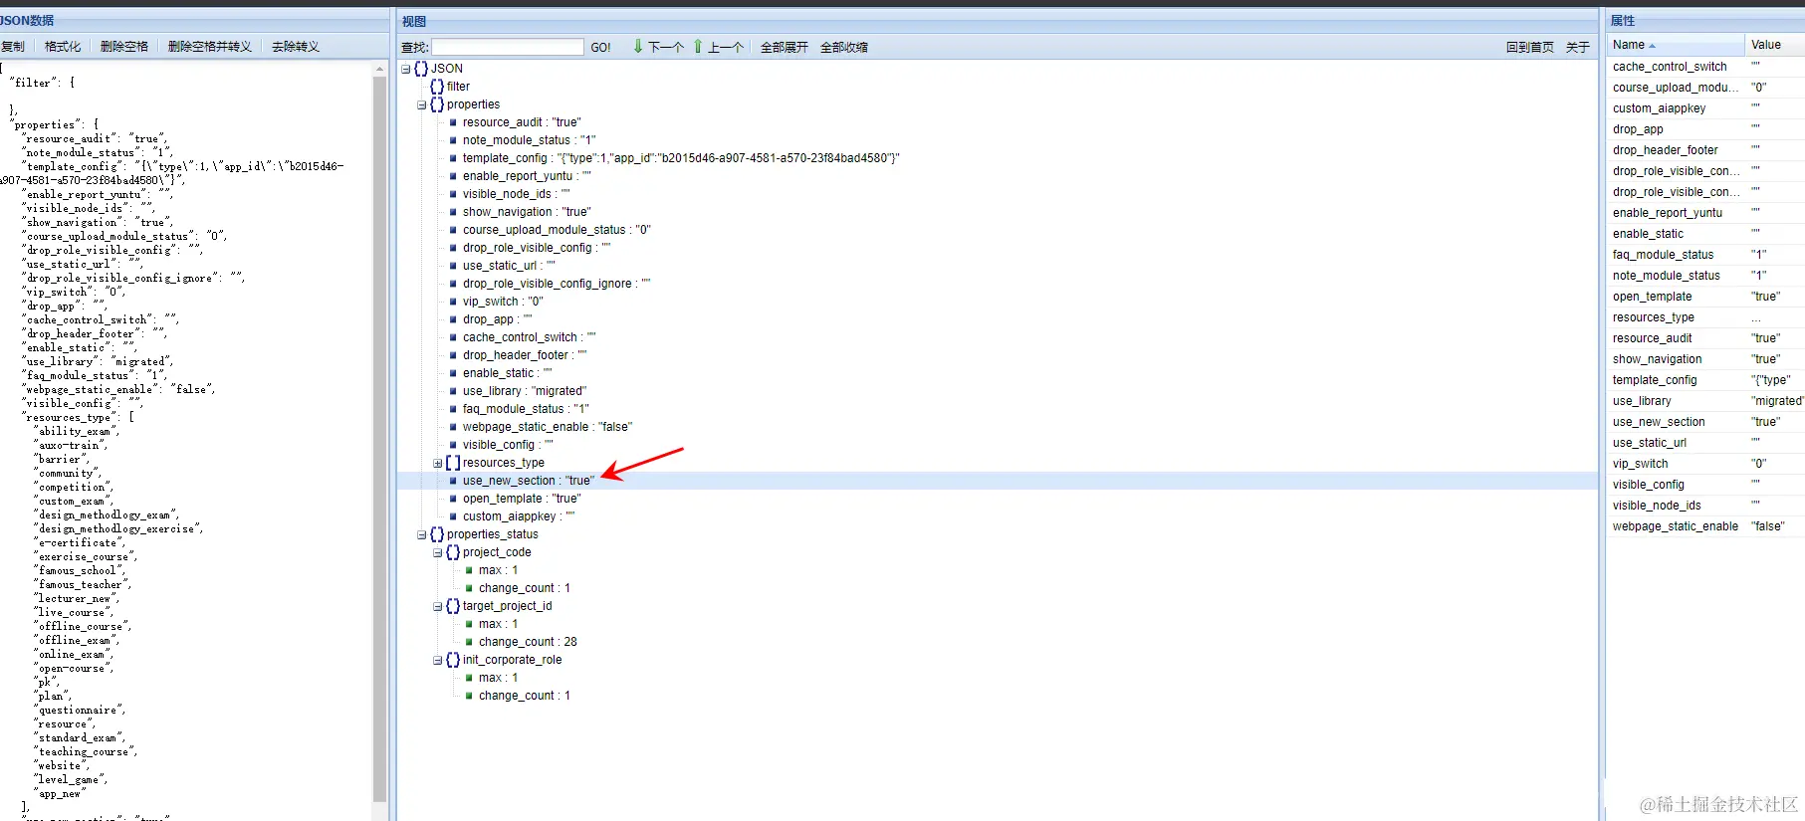The height and width of the screenshot is (821, 1805).
Task: Click the green up-arrow previous match icon
Action: (x=698, y=46)
